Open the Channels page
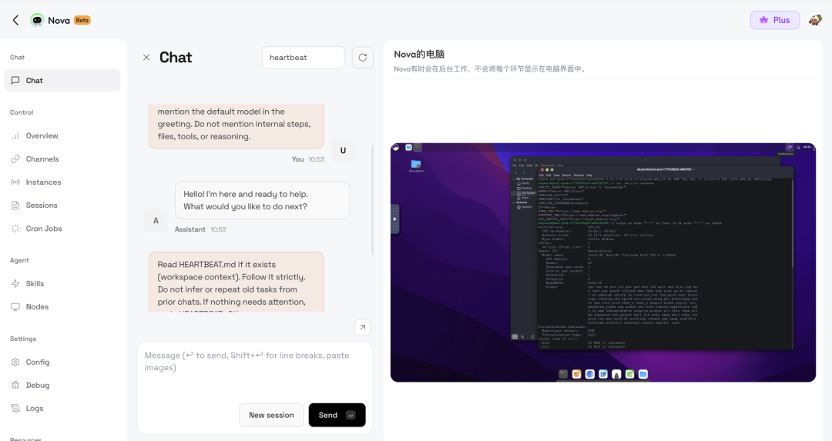Image resolution: width=832 pixels, height=441 pixels. pos(62,159)
